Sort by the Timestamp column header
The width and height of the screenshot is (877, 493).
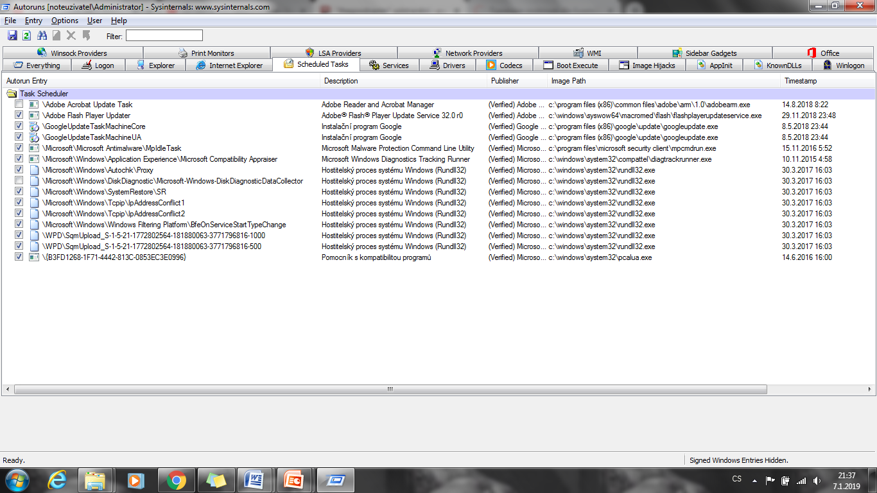(x=828, y=81)
